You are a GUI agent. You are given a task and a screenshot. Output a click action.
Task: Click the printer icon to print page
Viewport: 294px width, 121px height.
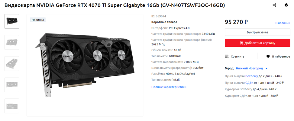[286, 5]
